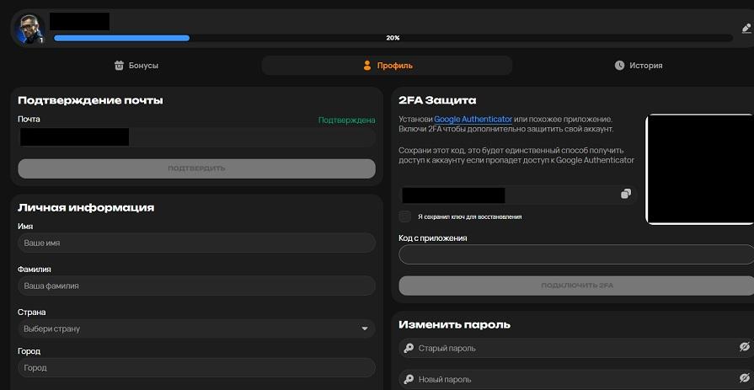The image size is (754, 390).
Task: Click the Фамилия input field
Action: tap(196, 286)
